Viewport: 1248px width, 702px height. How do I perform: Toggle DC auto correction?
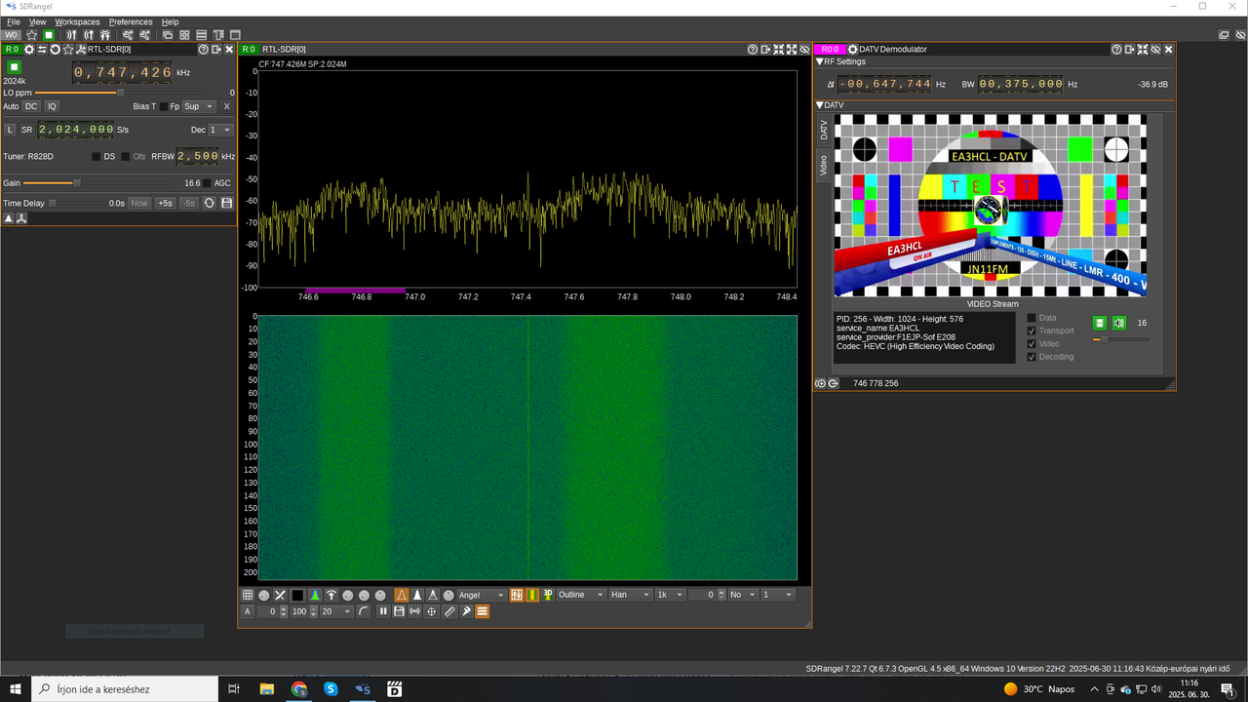pyautogui.click(x=31, y=106)
